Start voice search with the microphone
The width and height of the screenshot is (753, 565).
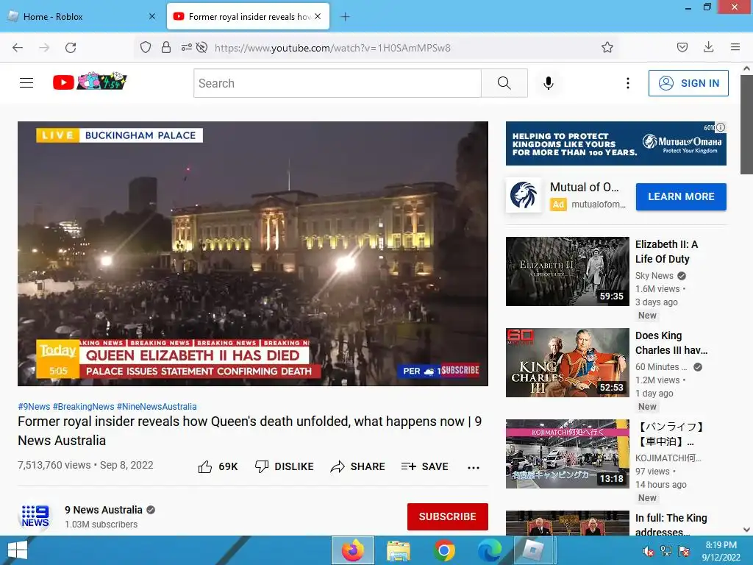tap(549, 83)
